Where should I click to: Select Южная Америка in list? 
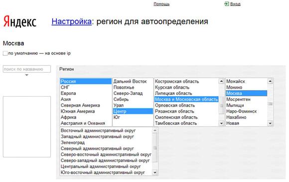point(86,111)
